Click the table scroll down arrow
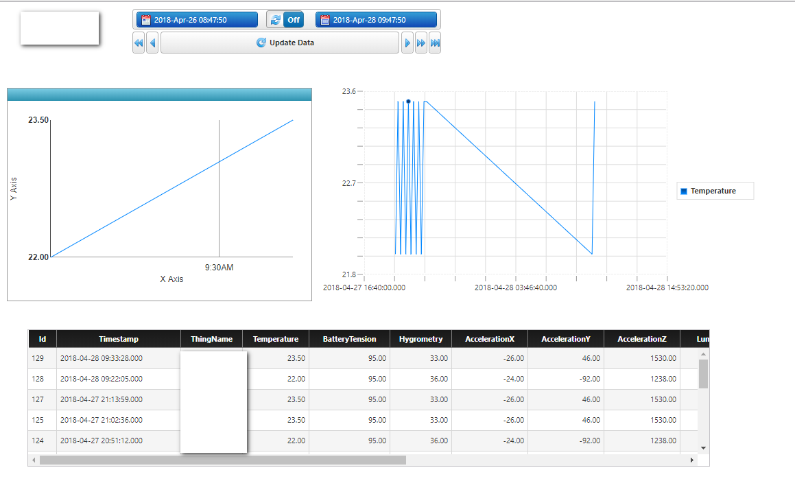Image resolution: width=795 pixels, height=481 pixels. [703, 447]
